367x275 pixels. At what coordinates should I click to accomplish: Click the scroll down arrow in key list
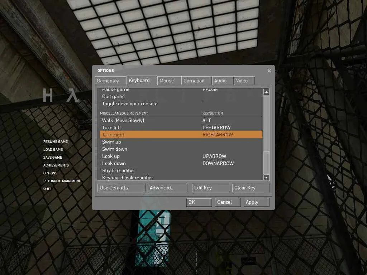[266, 178]
